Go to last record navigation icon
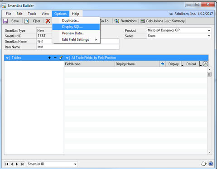 (x=23, y=164)
